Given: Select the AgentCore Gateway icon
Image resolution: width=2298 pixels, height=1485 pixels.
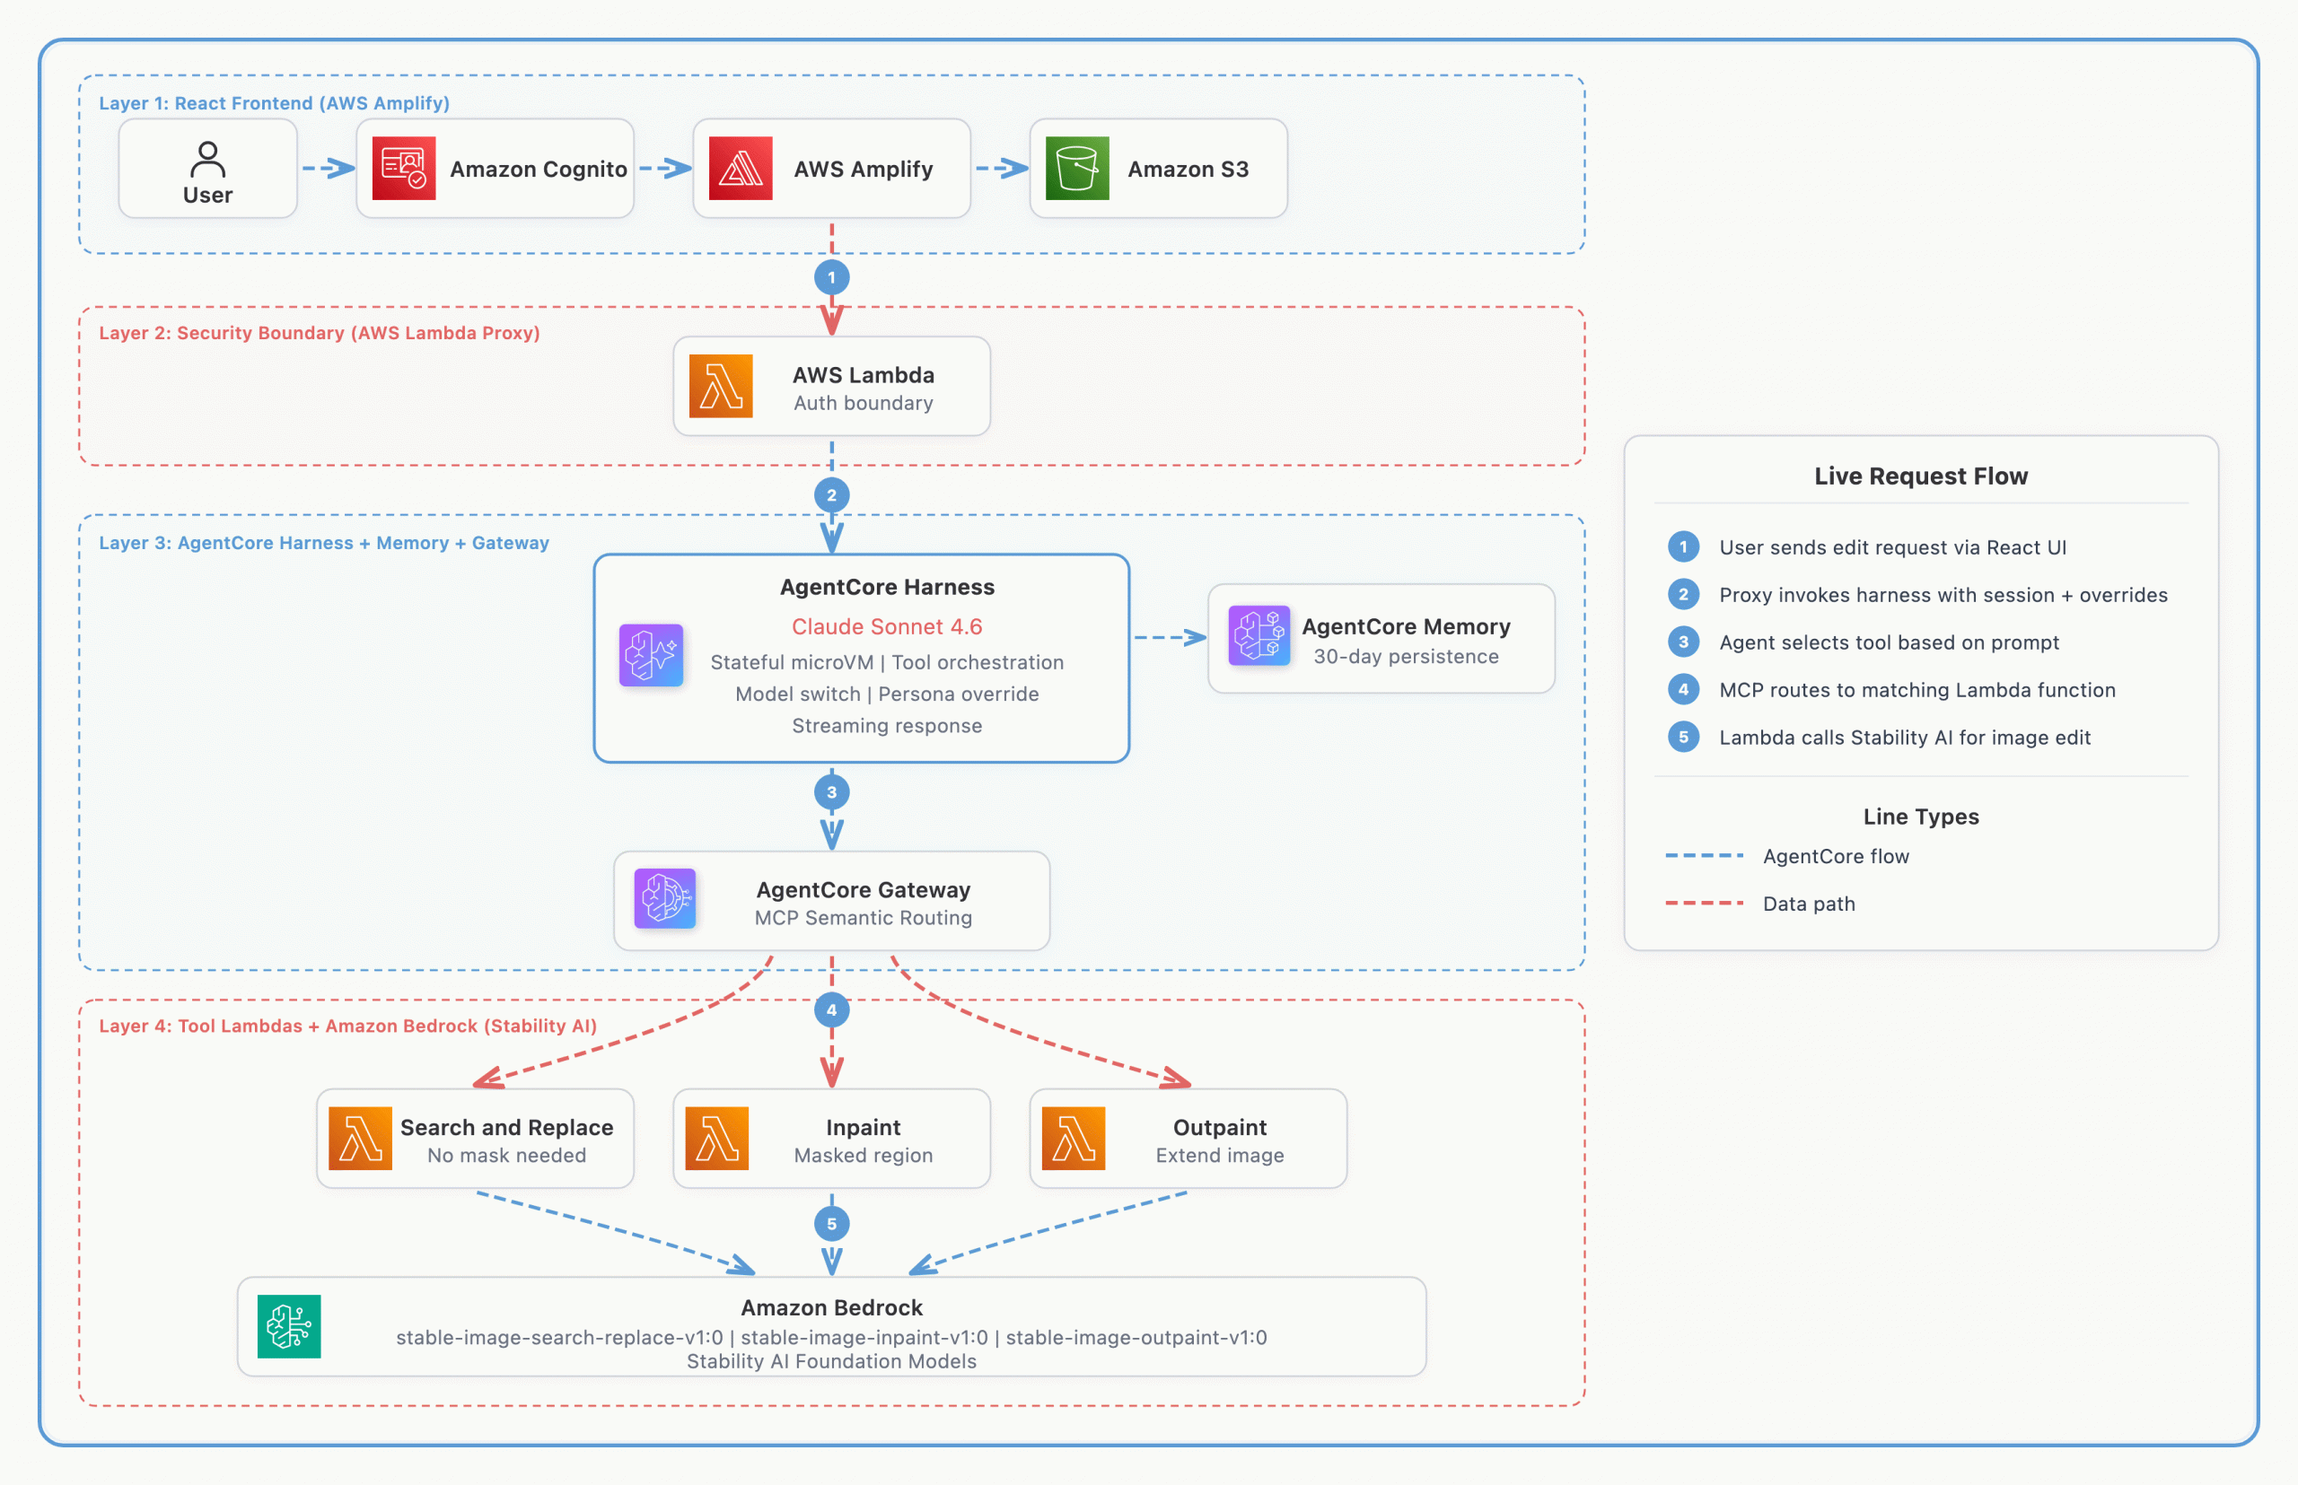Looking at the screenshot, I should click(664, 899).
